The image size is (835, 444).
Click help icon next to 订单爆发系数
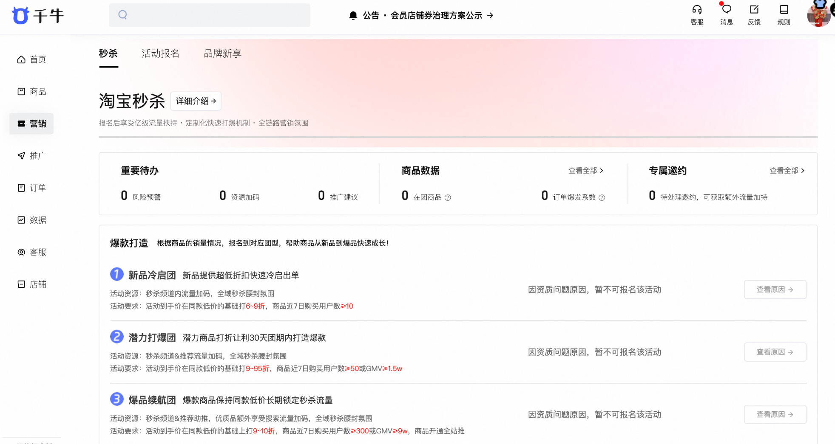click(602, 198)
